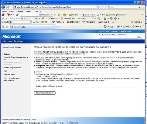Open the Accueil header link
The image size is (147, 124).
click(x=114, y=31)
